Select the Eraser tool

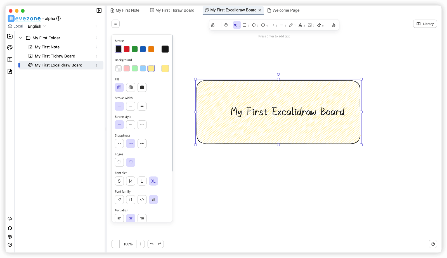point(319,25)
